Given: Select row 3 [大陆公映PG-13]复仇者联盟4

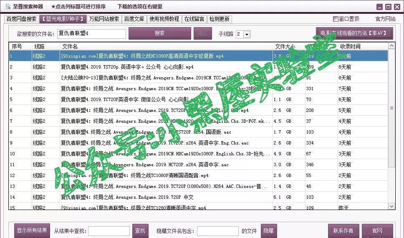Looking at the screenshot, I should (x=198, y=78).
